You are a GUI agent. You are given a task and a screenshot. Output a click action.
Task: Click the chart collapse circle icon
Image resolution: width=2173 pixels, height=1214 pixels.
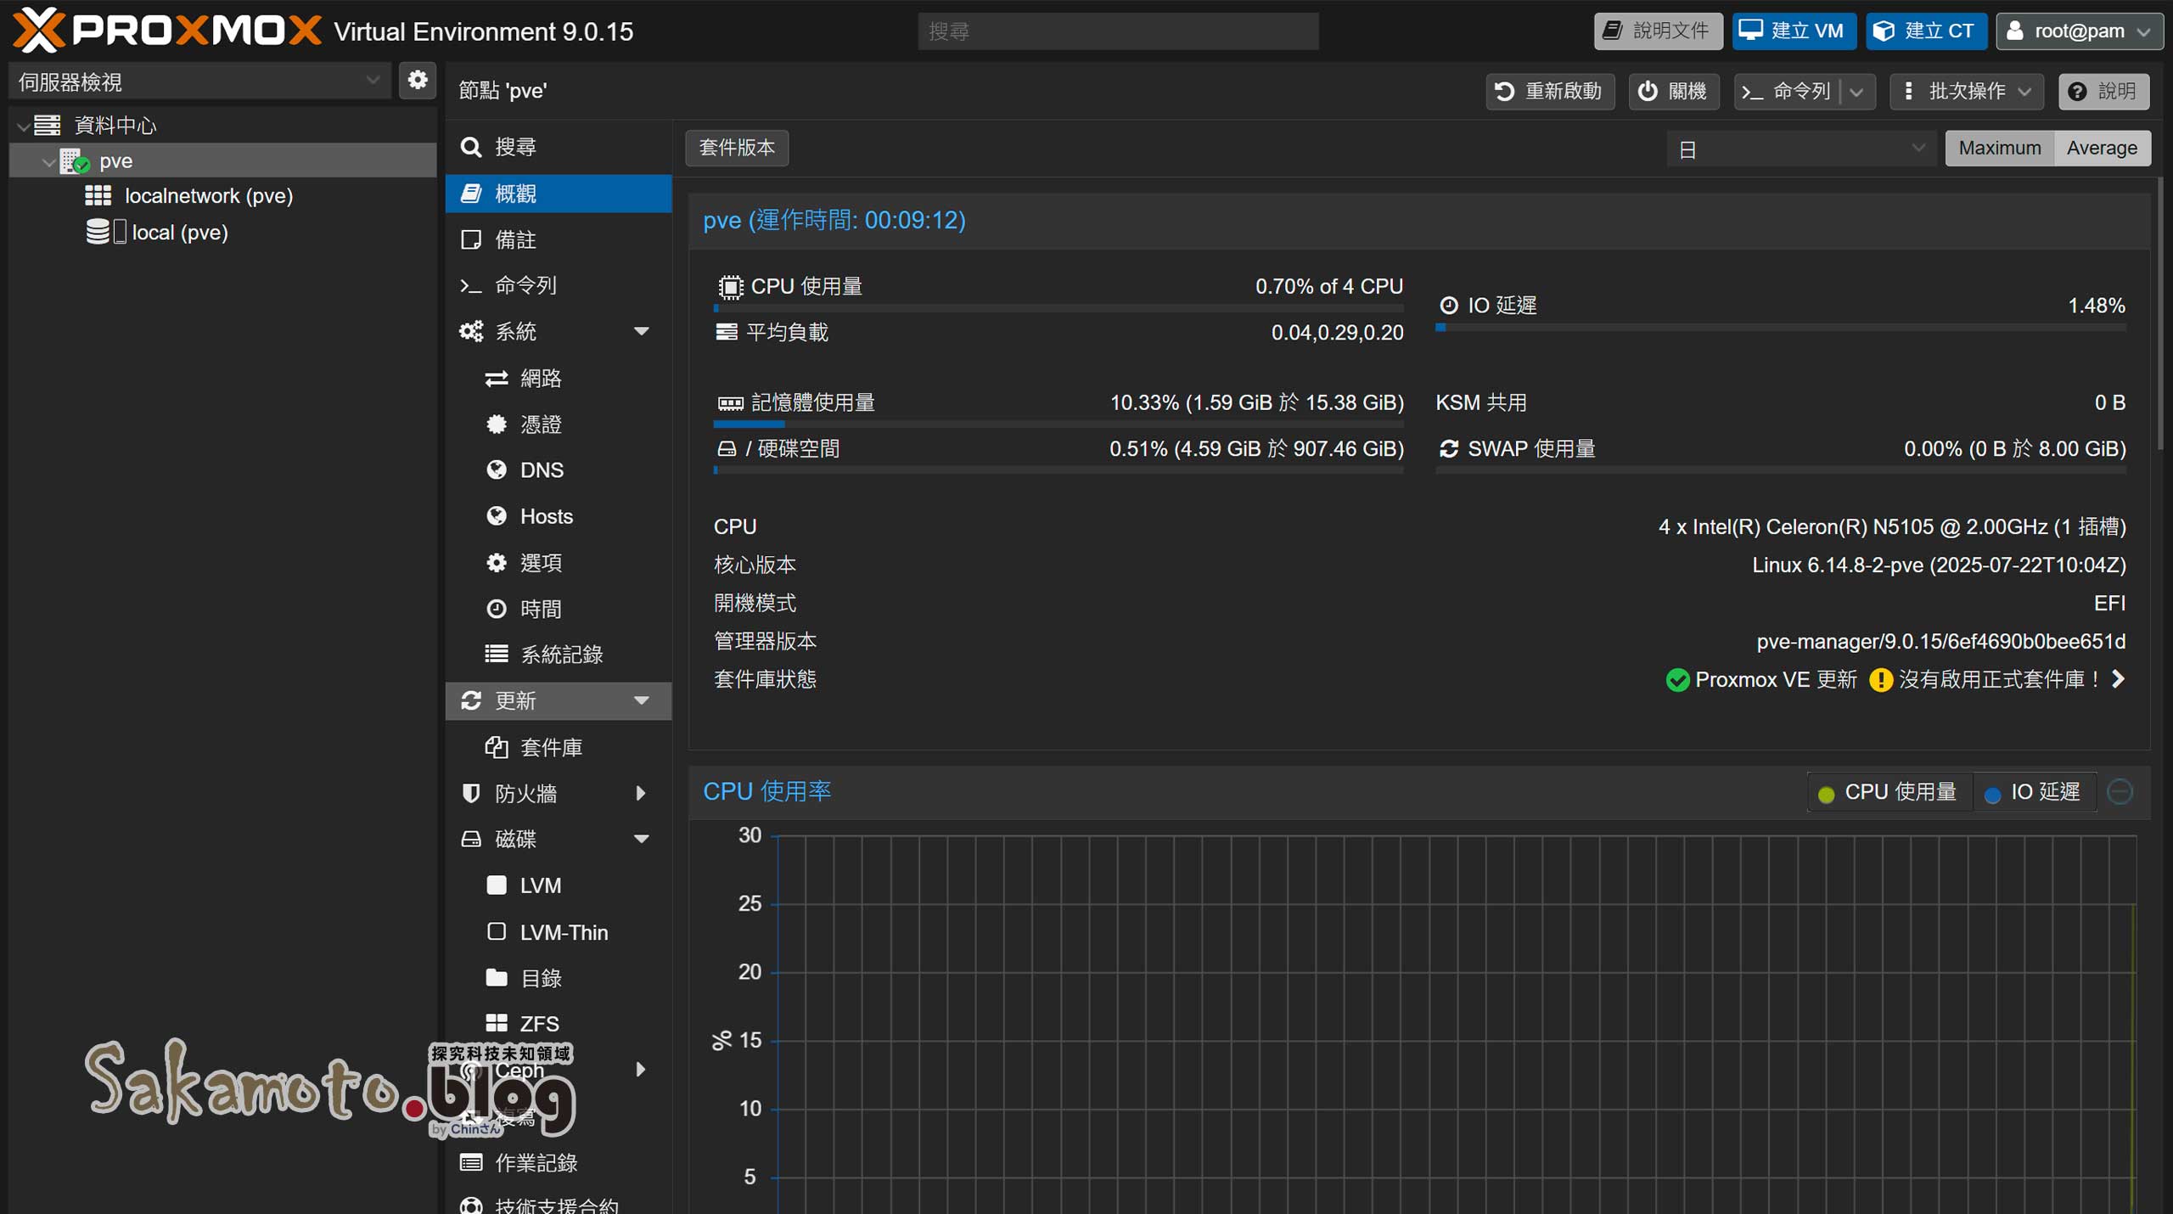[2120, 792]
